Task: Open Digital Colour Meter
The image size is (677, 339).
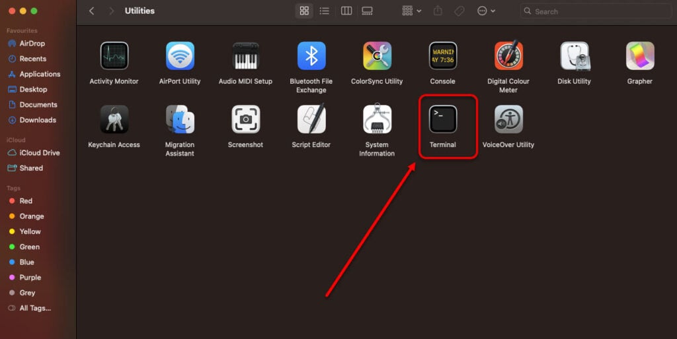Action: point(508,56)
